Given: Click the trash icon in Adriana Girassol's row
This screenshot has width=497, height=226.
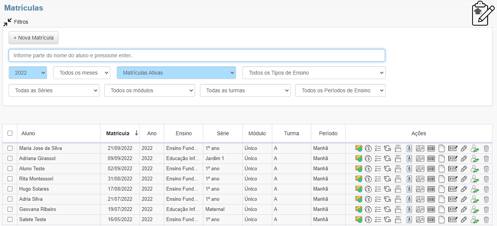Looking at the screenshot, I should [x=486, y=159].
